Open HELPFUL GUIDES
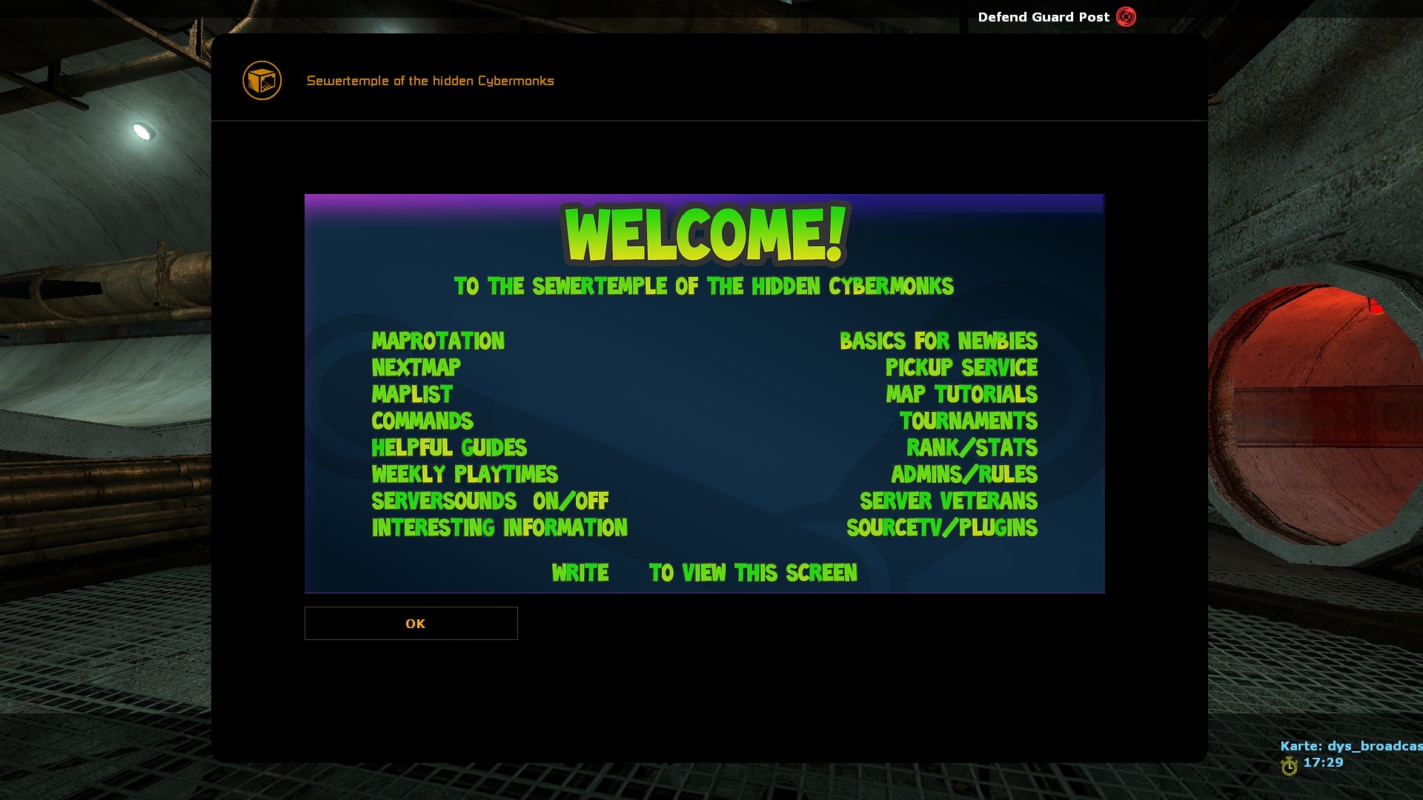The image size is (1423, 800). click(449, 447)
